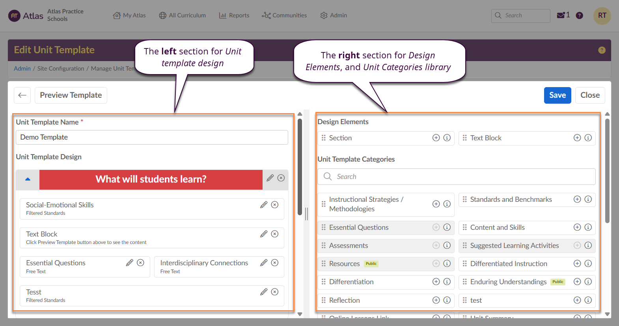Image resolution: width=619 pixels, height=326 pixels.
Task: Go to the Reports menu
Action: (234, 15)
